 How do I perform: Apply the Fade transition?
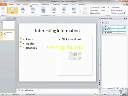[x=33, y=10]
